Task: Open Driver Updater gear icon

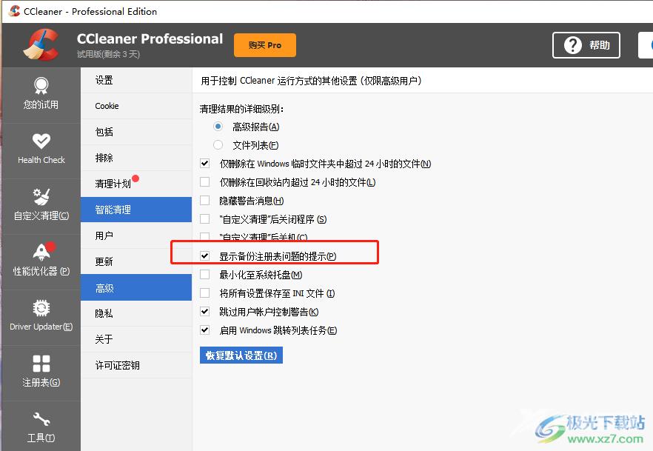Action: pos(41,308)
